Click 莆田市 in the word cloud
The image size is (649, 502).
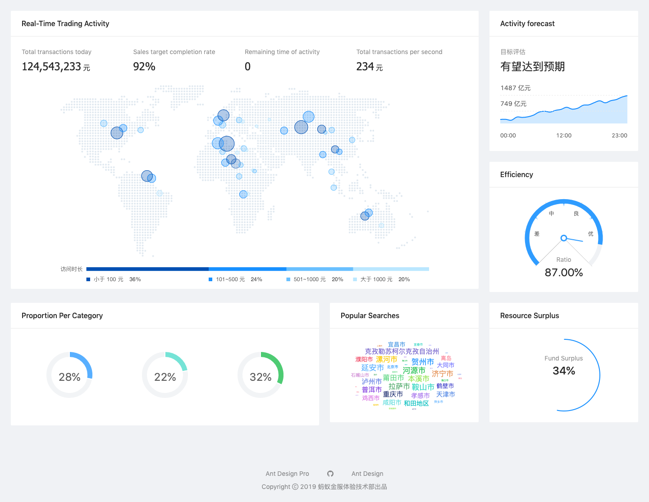393,378
